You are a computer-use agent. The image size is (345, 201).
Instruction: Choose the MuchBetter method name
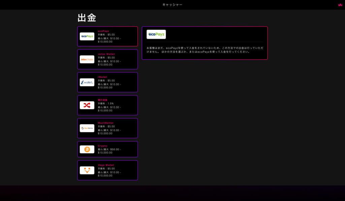point(105,123)
